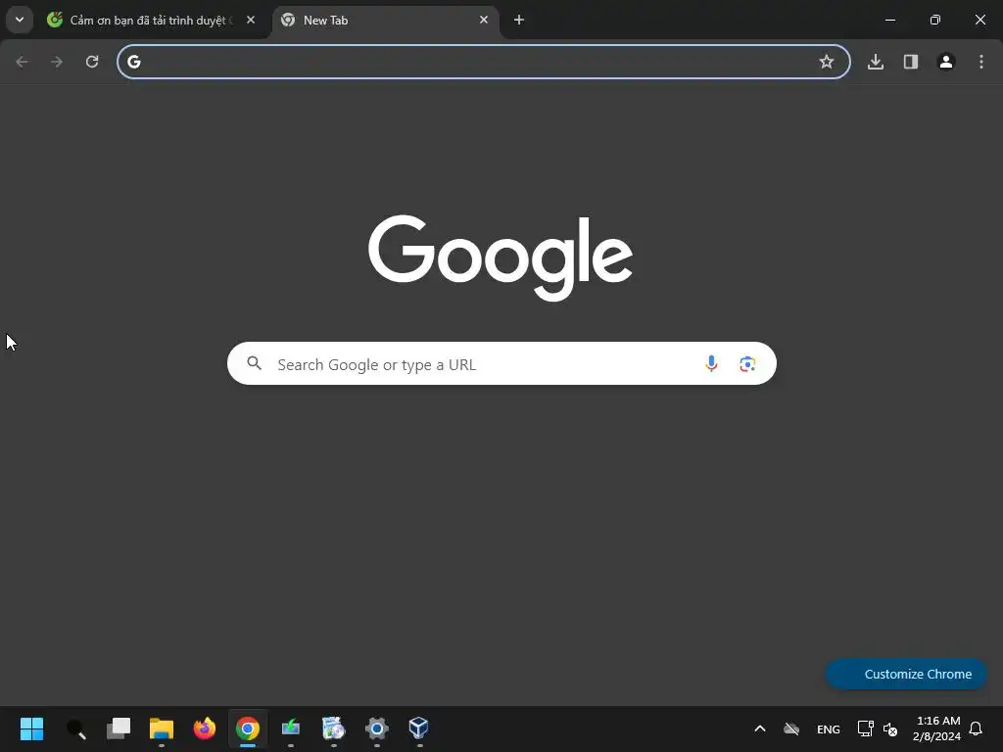Go forward with the forward arrow

click(57, 62)
